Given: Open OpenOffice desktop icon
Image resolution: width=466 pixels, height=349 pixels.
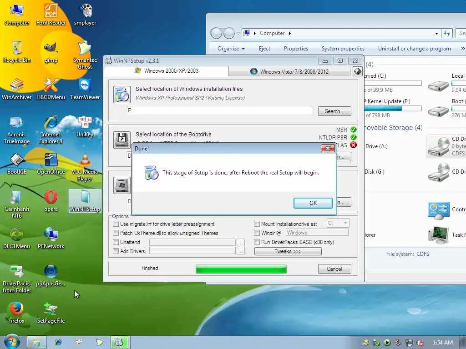Looking at the screenshot, I should coord(51,164).
